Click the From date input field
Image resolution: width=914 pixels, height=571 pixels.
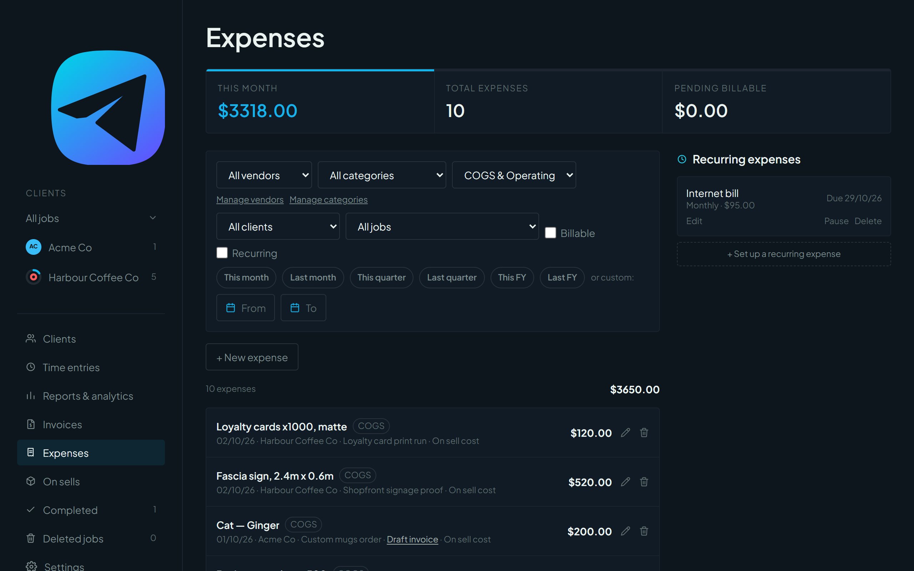(x=246, y=308)
